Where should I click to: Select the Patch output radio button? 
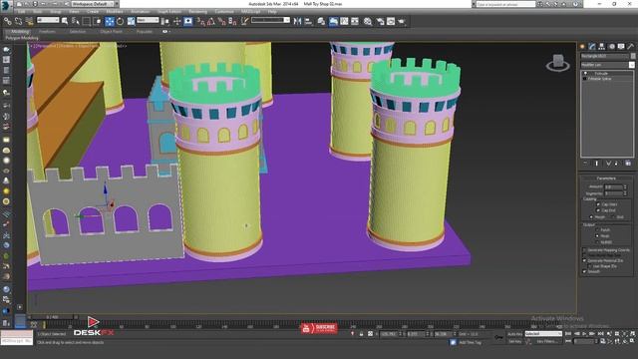597,230
